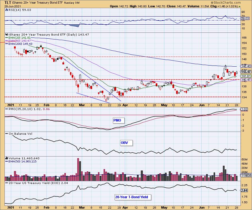Click the blue OBV annotation box
Screen dimensions: 252x210
click(127, 143)
